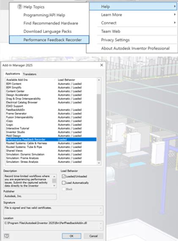Select Fusion Interoperability row

pyautogui.click(x=51, y=117)
